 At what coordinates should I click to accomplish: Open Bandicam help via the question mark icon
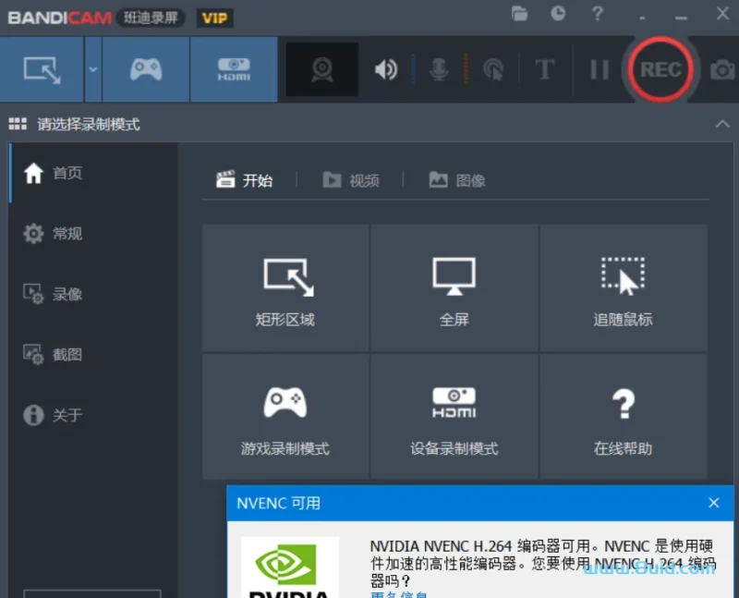(x=597, y=14)
